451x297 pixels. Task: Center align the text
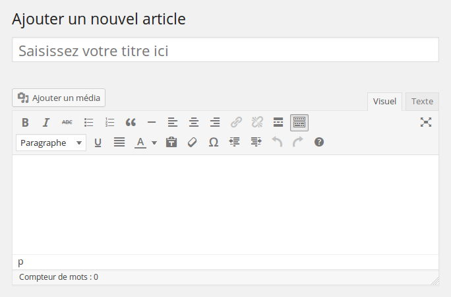[194, 123]
